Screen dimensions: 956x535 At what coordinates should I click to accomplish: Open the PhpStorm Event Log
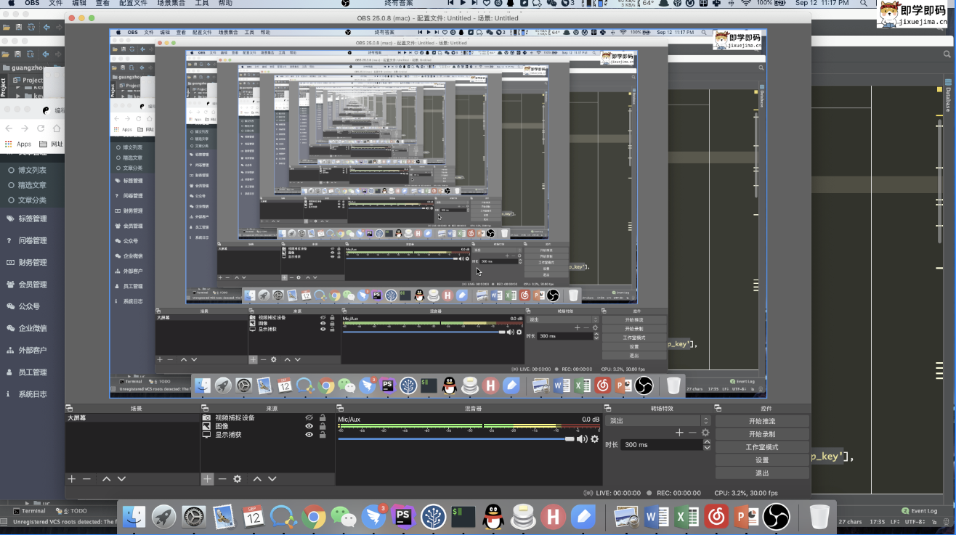pyautogui.click(x=919, y=511)
